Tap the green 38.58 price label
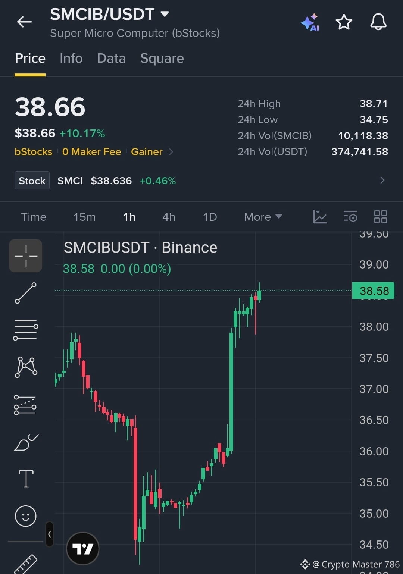This screenshot has width=403, height=574. [x=373, y=291]
